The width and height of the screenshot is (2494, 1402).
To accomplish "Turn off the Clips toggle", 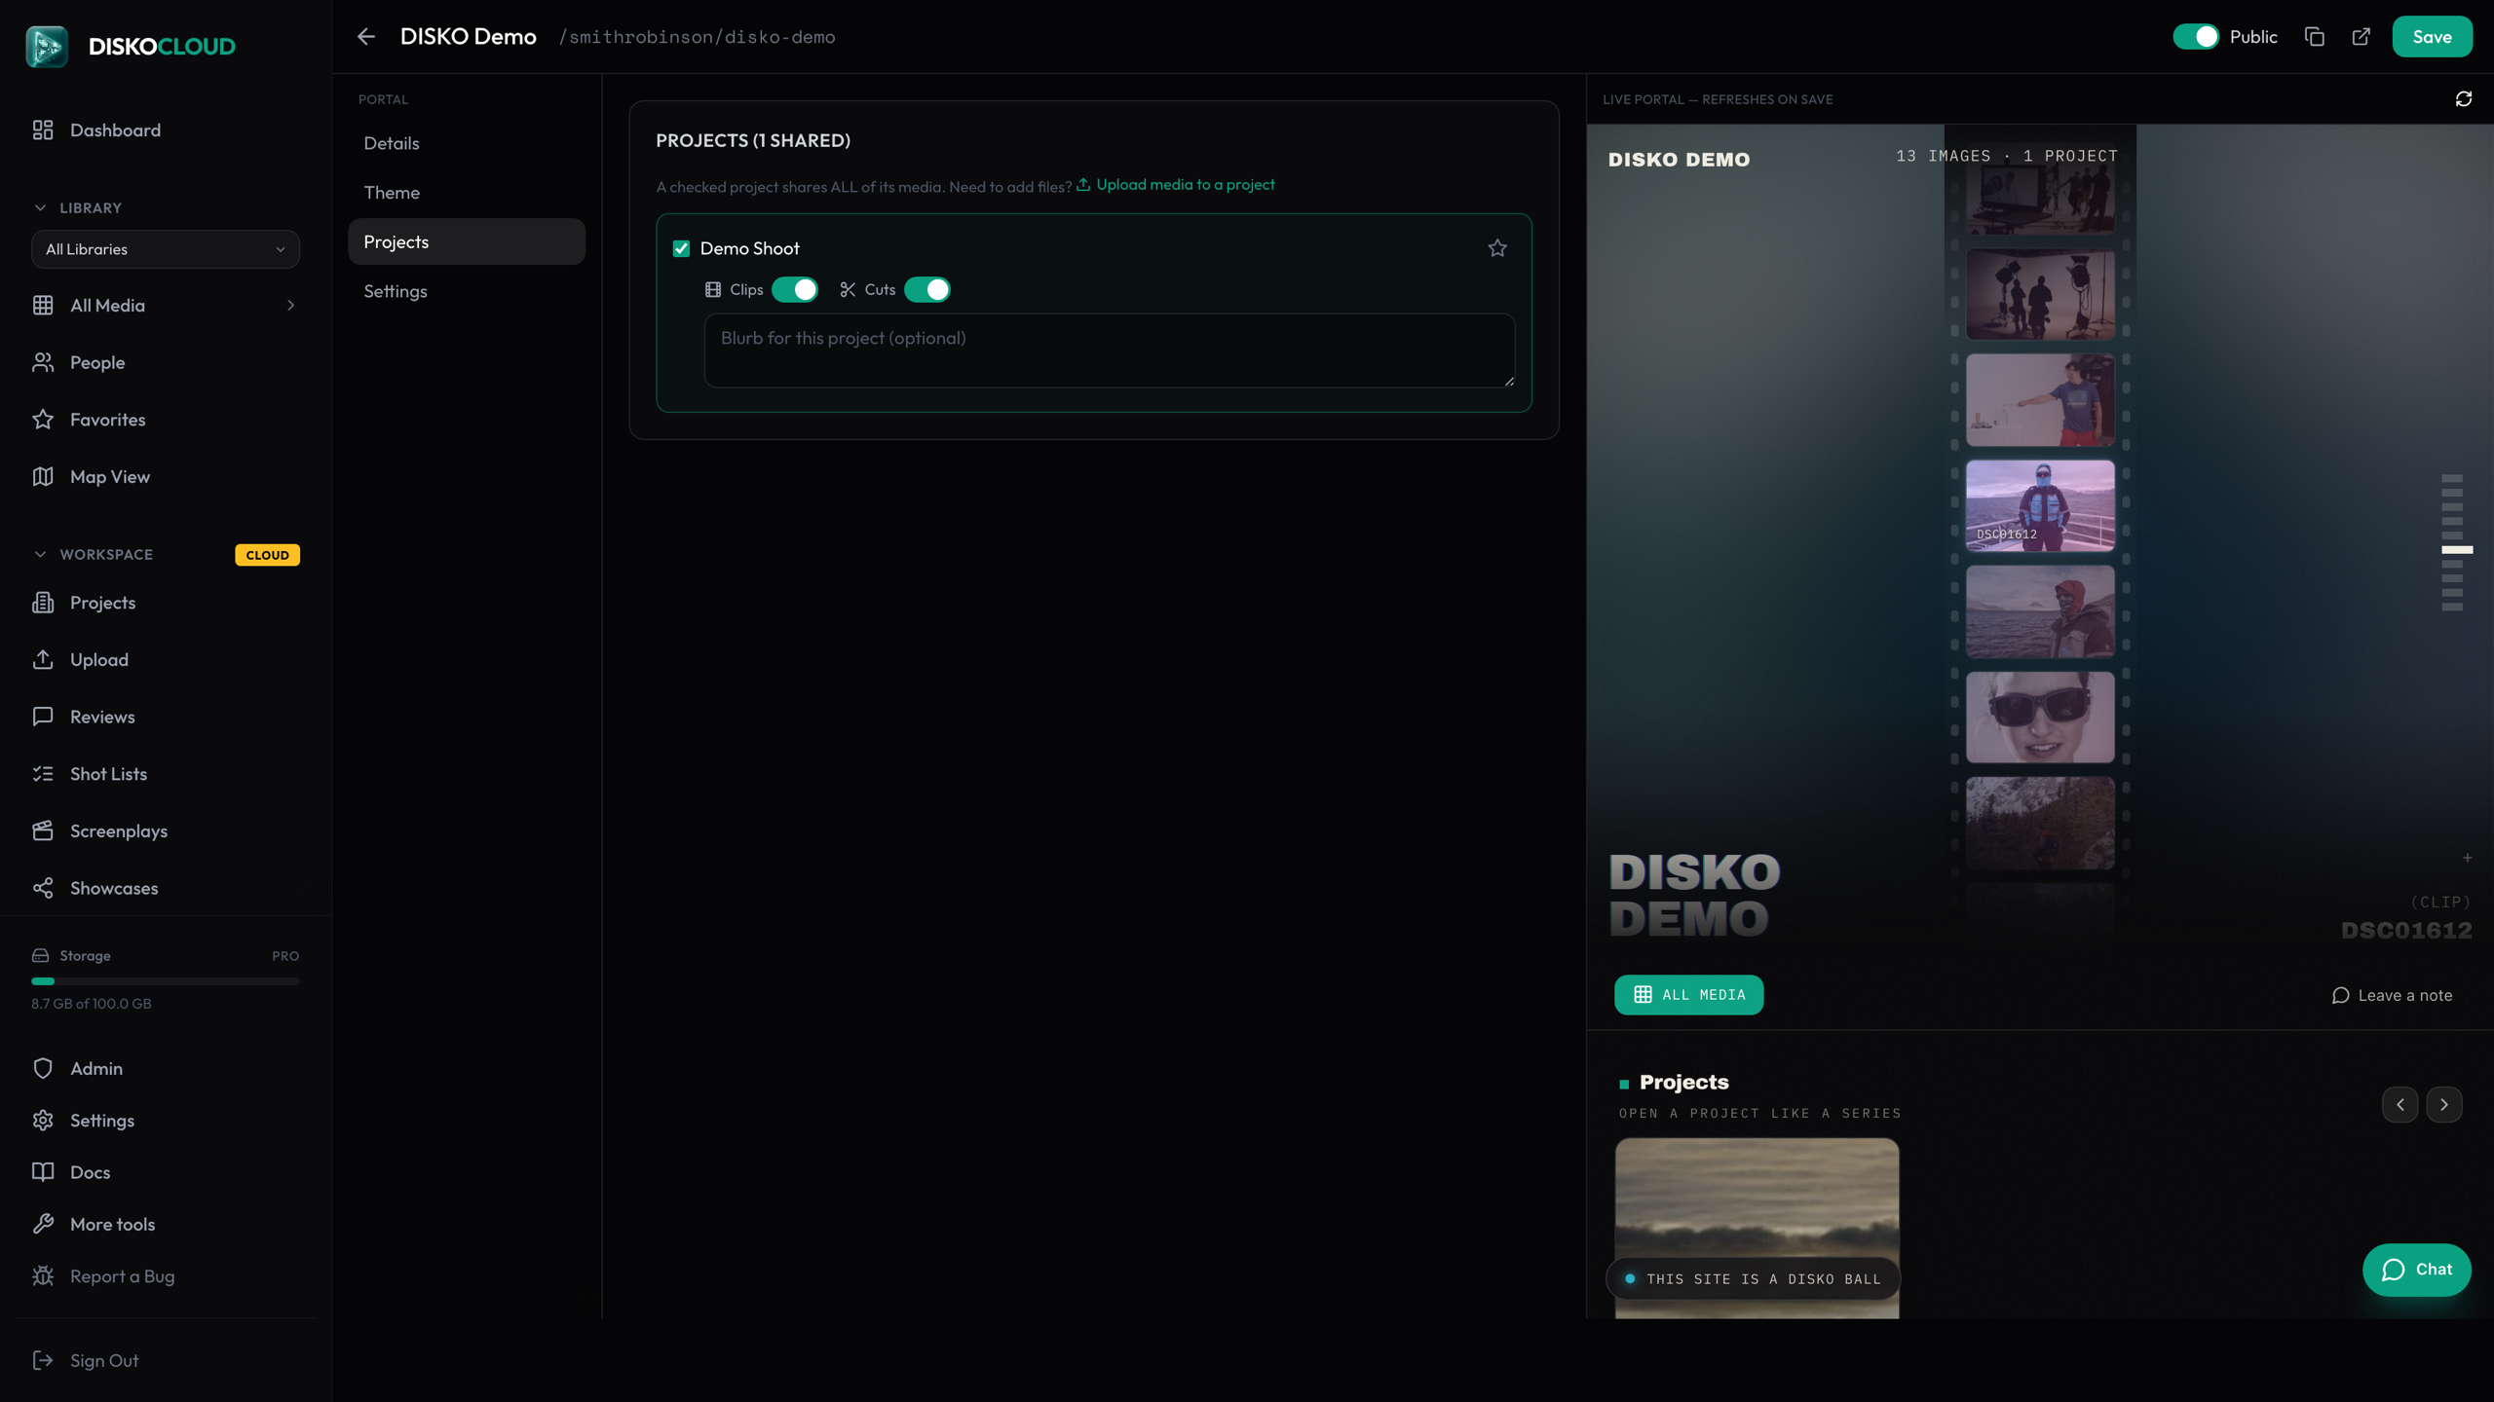I will coord(794,290).
